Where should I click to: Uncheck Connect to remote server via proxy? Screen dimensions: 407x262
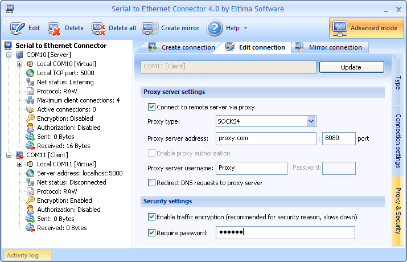click(151, 107)
